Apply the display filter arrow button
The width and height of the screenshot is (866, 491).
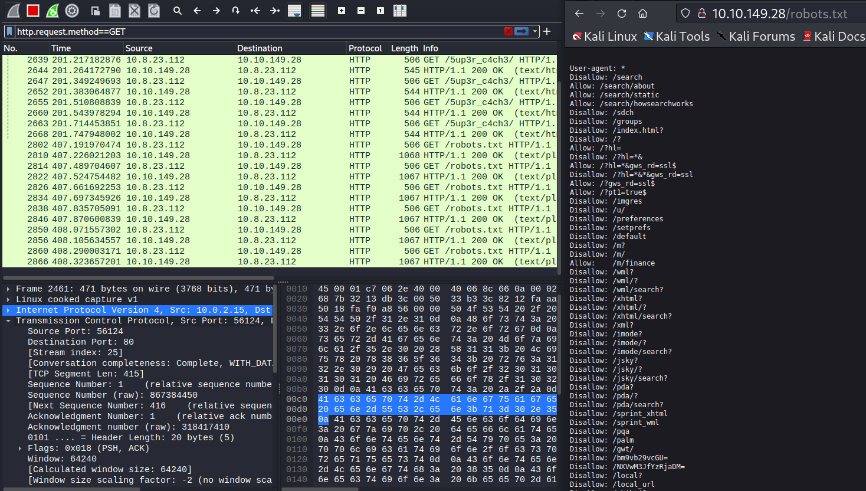tap(521, 31)
